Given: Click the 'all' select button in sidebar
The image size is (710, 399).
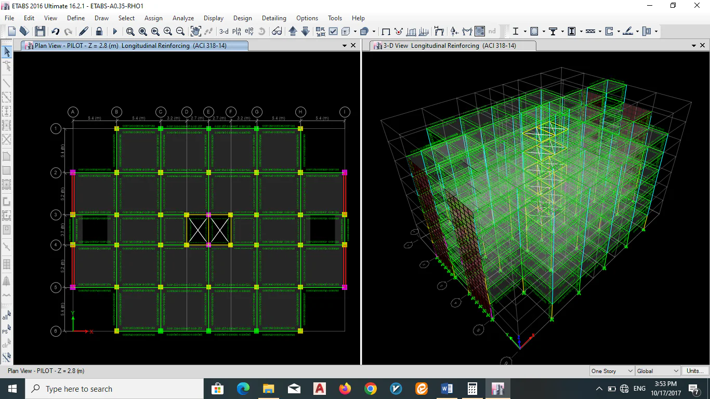Looking at the screenshot, I should [x=6, y=316].
